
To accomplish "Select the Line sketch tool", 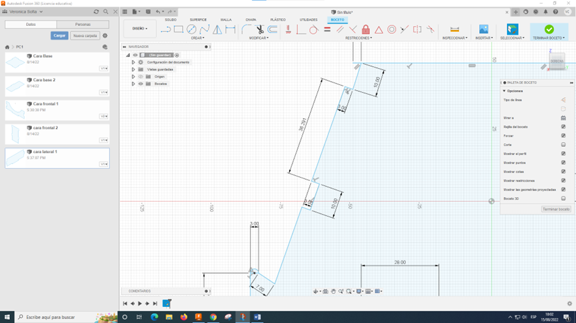I will coord(166,29).
